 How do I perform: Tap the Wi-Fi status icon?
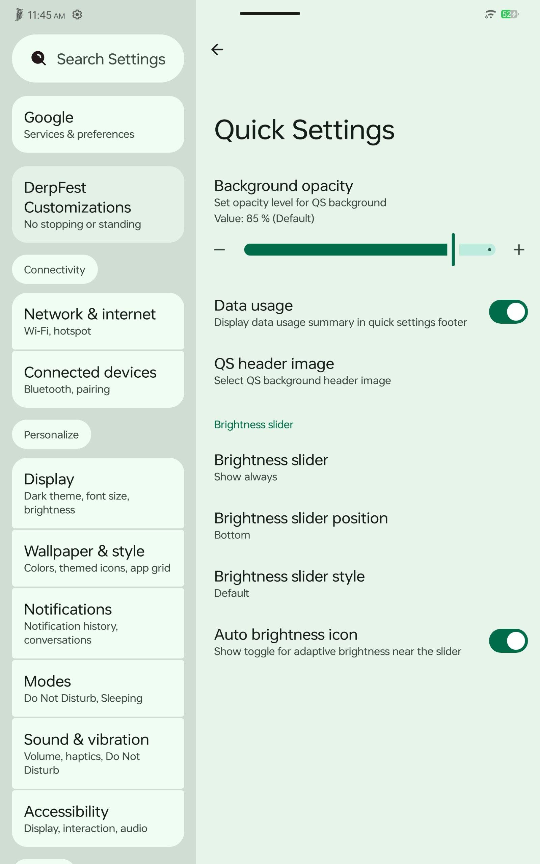pyautogui.click(x=490, y=14)
